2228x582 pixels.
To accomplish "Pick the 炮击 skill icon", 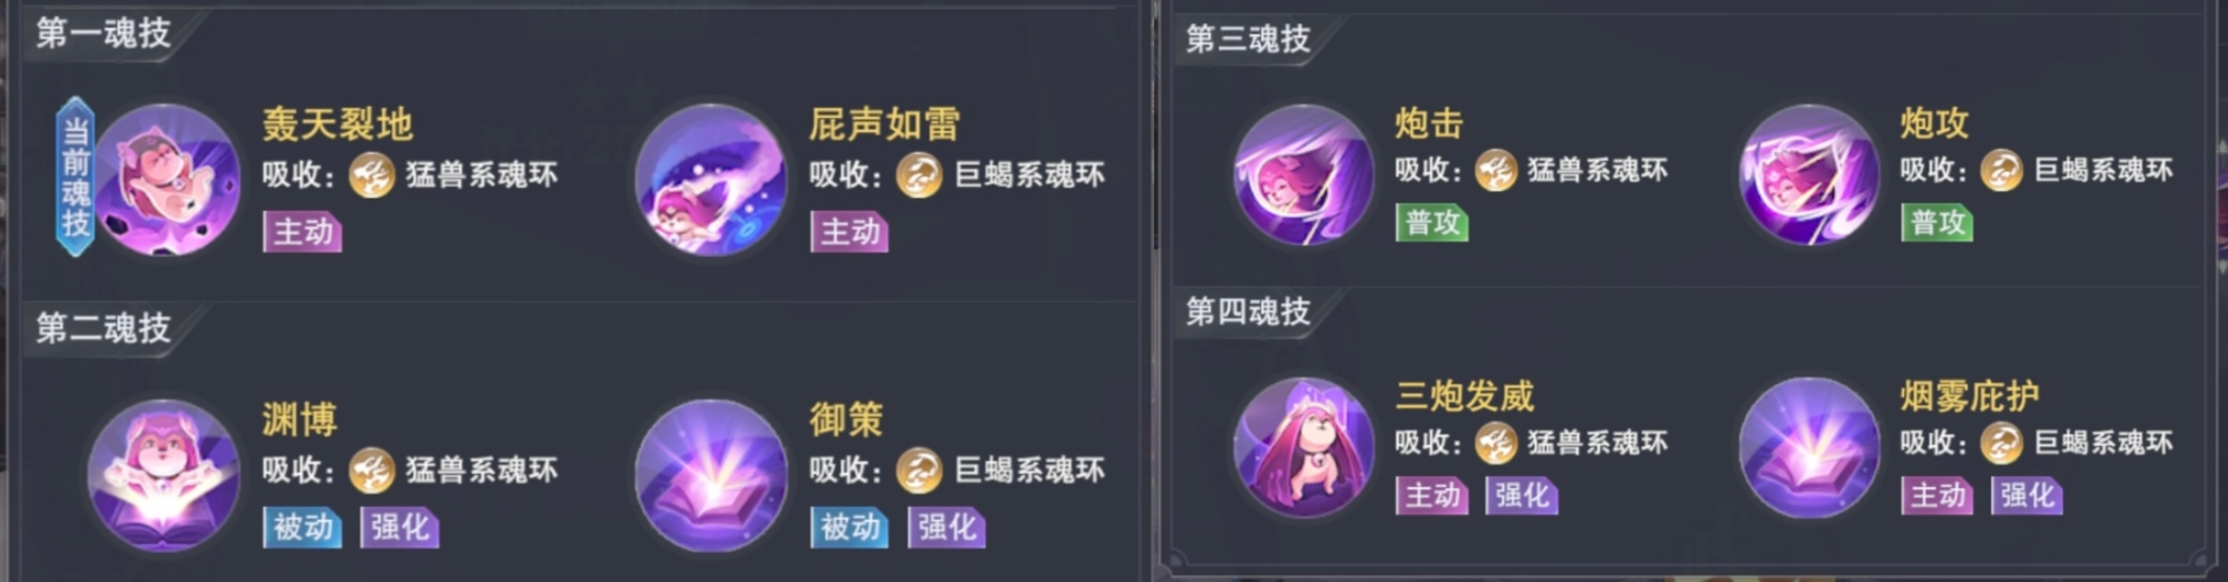I will pos(1304,175).
